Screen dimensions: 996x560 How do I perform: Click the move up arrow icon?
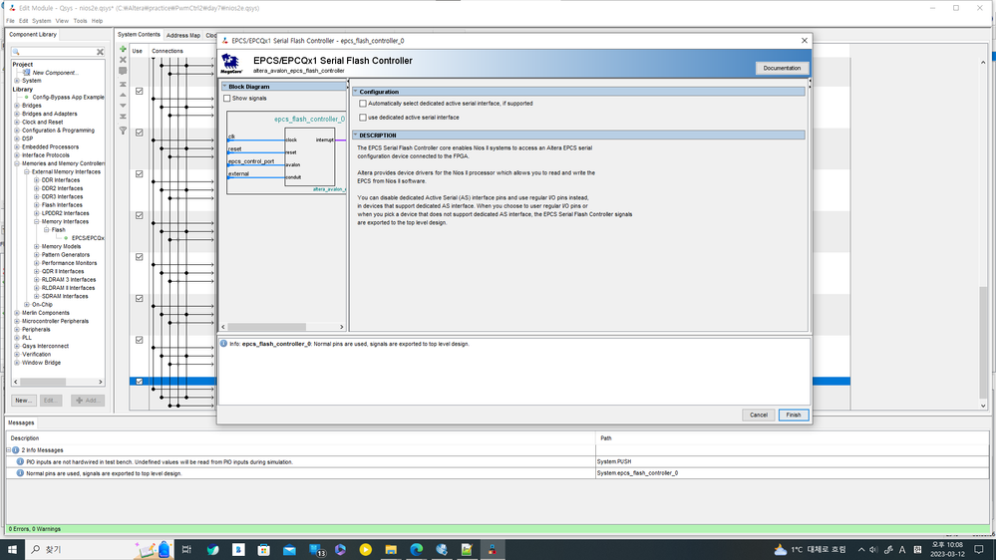point(123,95)
